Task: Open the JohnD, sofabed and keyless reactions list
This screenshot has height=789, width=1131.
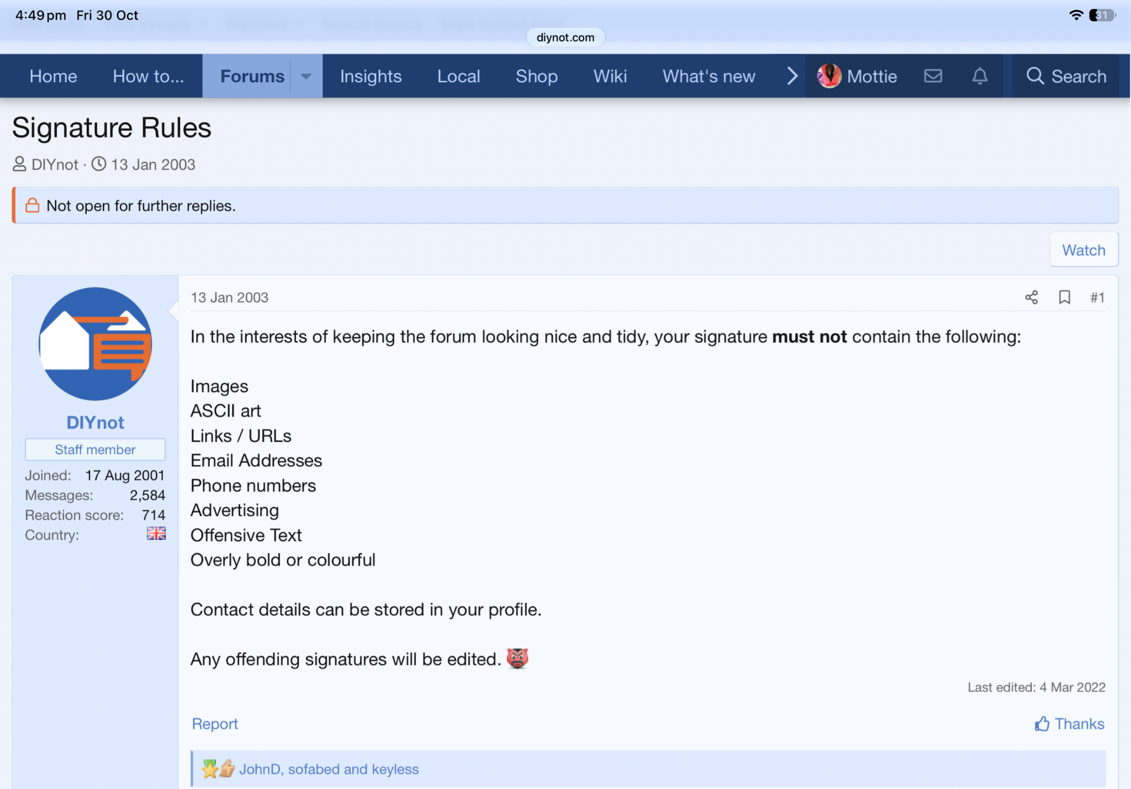Action: (x=329, y=769)
